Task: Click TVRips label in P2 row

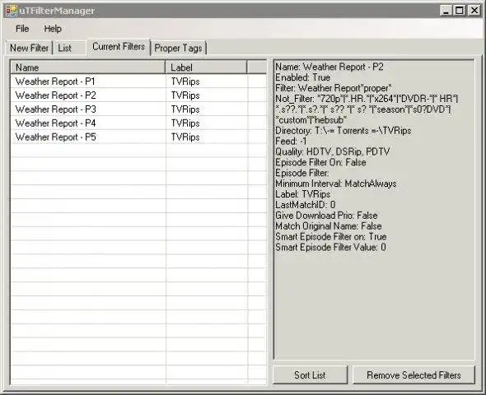Action: click(185, 95)
